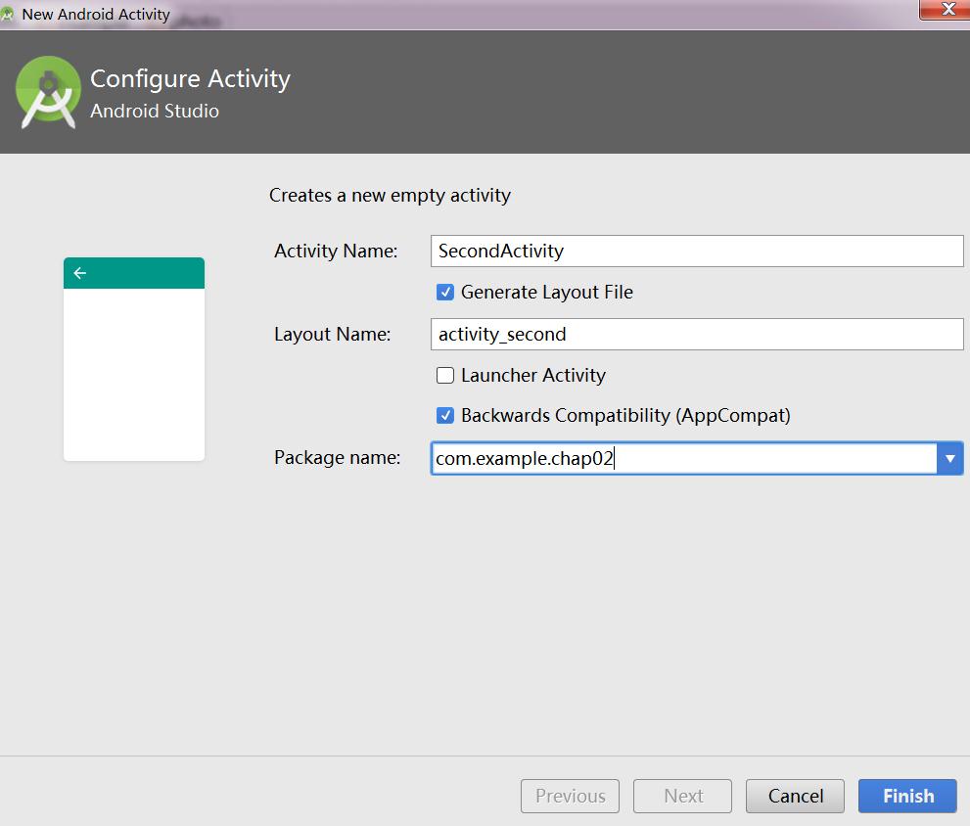This screenshot has width=970, height=826.
Task: Click the Android icon in title bar
Action: coord(8,14)
